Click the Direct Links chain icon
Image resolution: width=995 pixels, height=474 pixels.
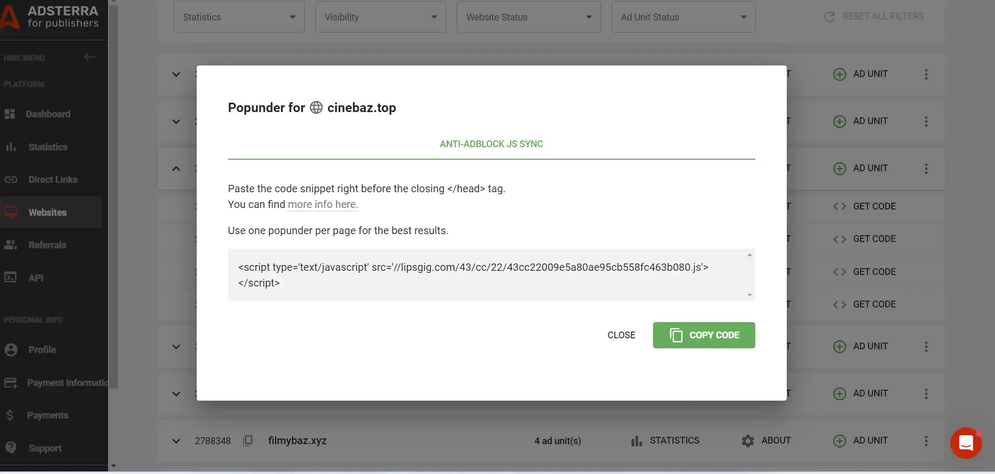point(11,180)
